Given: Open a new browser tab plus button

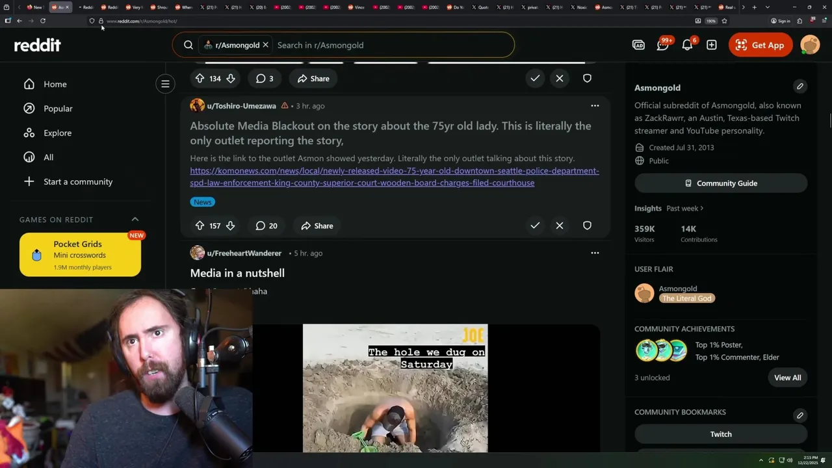Looking at the screenshot, I should pyautogui.click(x=754, y=7).
